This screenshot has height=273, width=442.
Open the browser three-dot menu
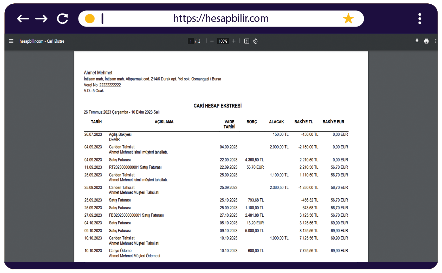coord(420,19)
